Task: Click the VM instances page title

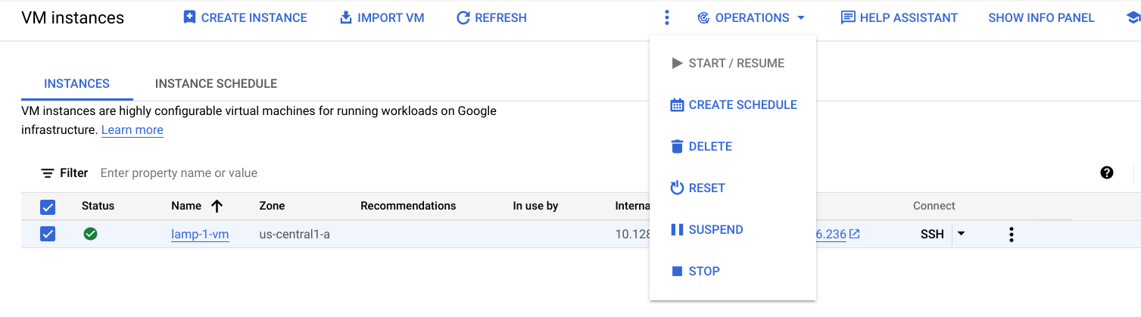Action: coord(73,17)
